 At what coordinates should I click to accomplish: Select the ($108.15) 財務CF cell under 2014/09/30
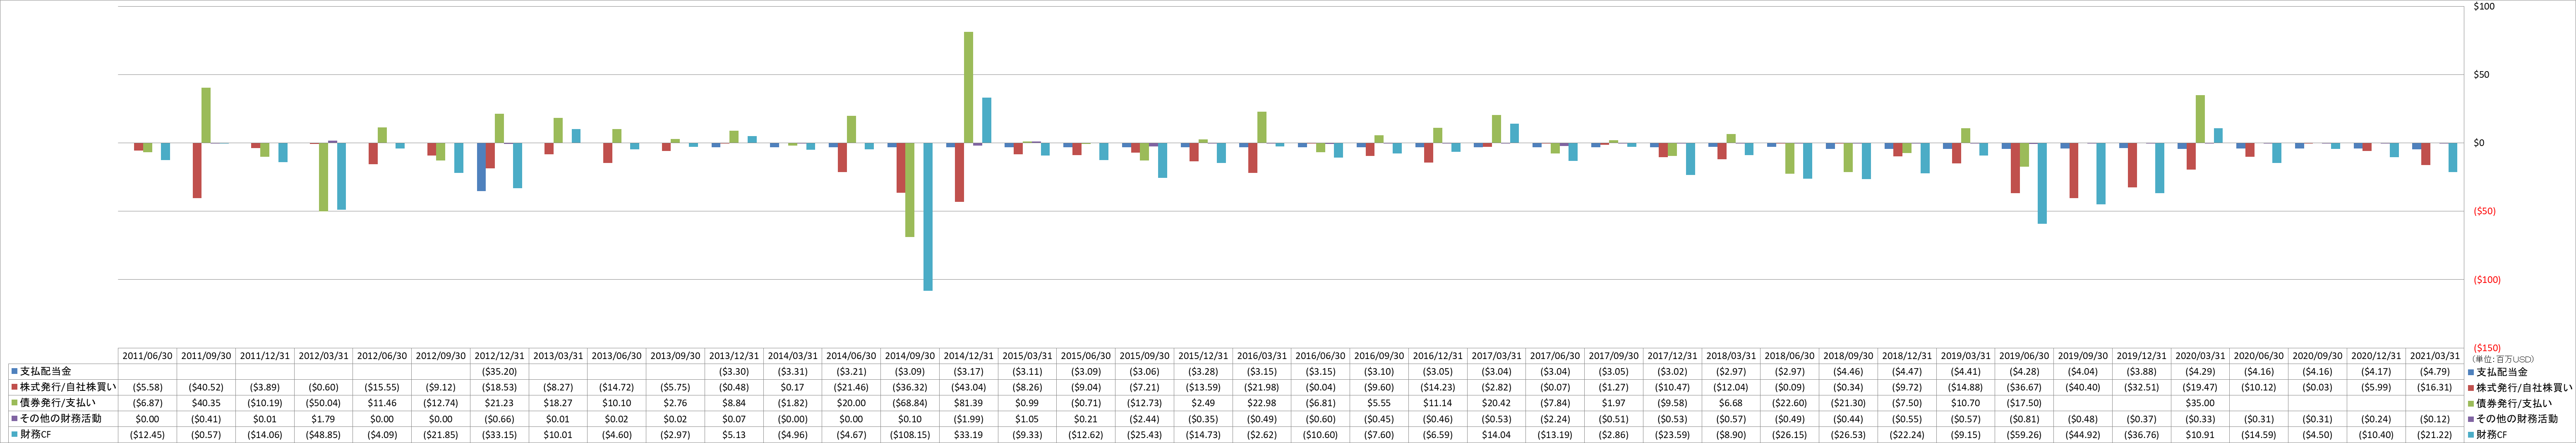tap(910, 435)
